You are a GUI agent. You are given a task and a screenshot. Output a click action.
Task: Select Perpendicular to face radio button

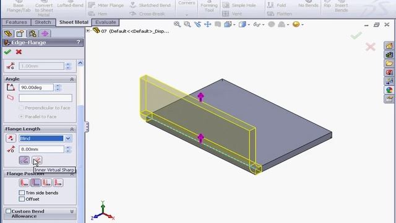(x=21, y=108)
